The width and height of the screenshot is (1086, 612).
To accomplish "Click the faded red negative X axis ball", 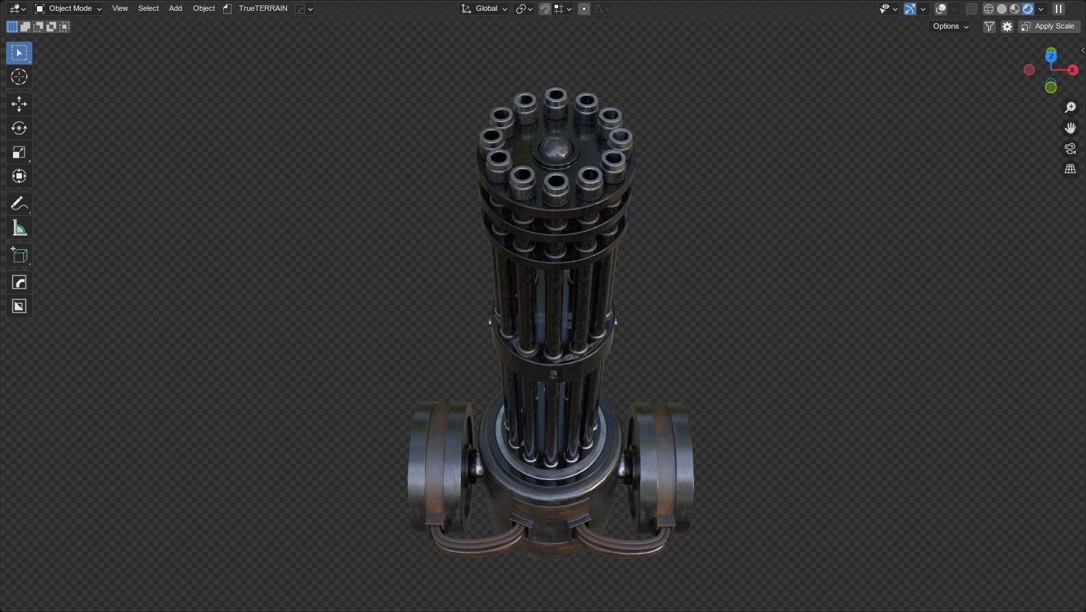I will [x=1029, y=70].
